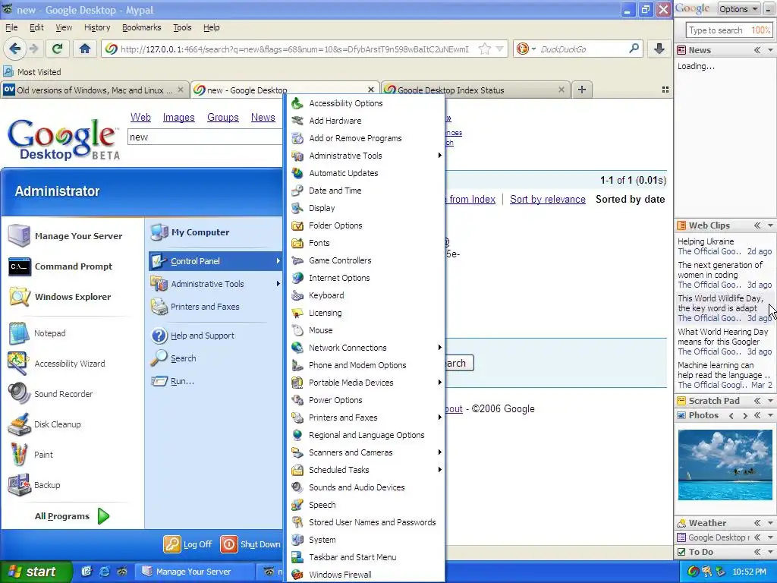
Task: Open Windows Firewall in Control Panel list
Action: (x=339, y=575)
